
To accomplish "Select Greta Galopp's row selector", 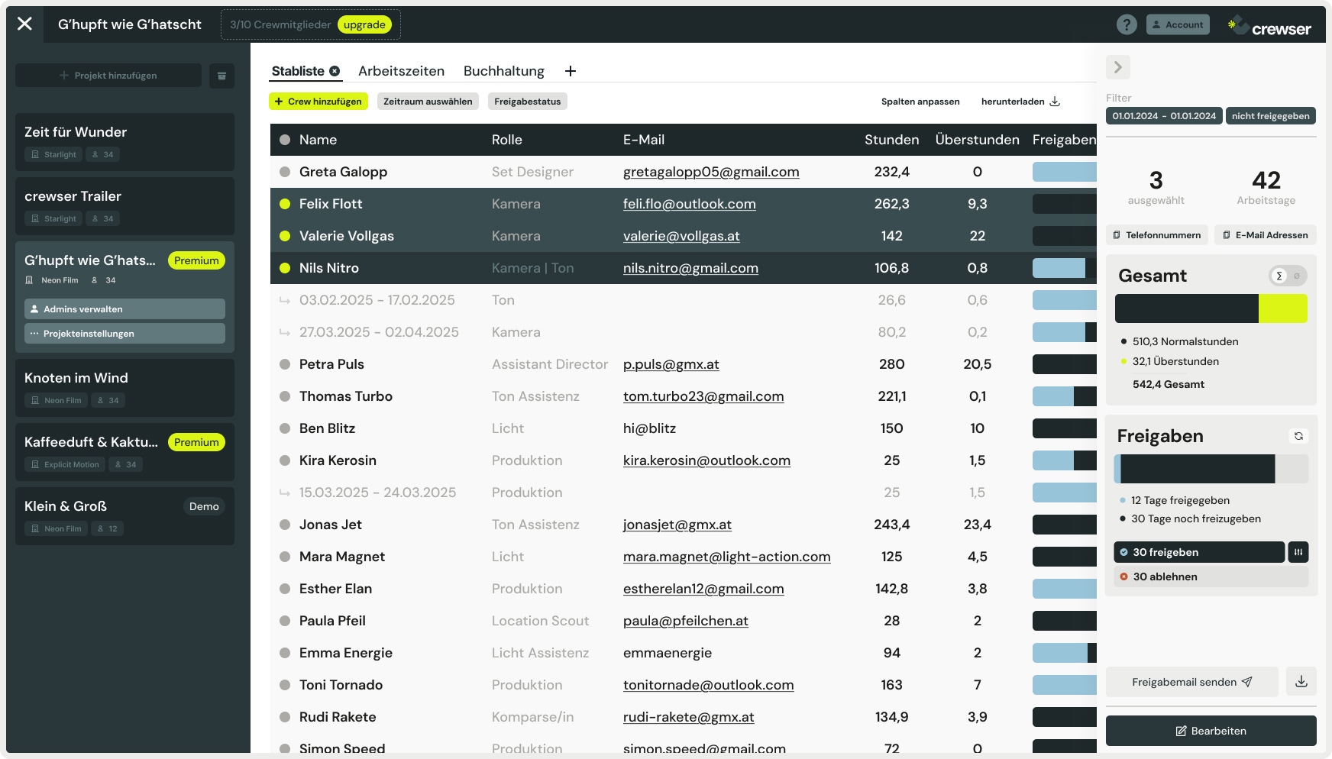I will [x=285, y=172].
